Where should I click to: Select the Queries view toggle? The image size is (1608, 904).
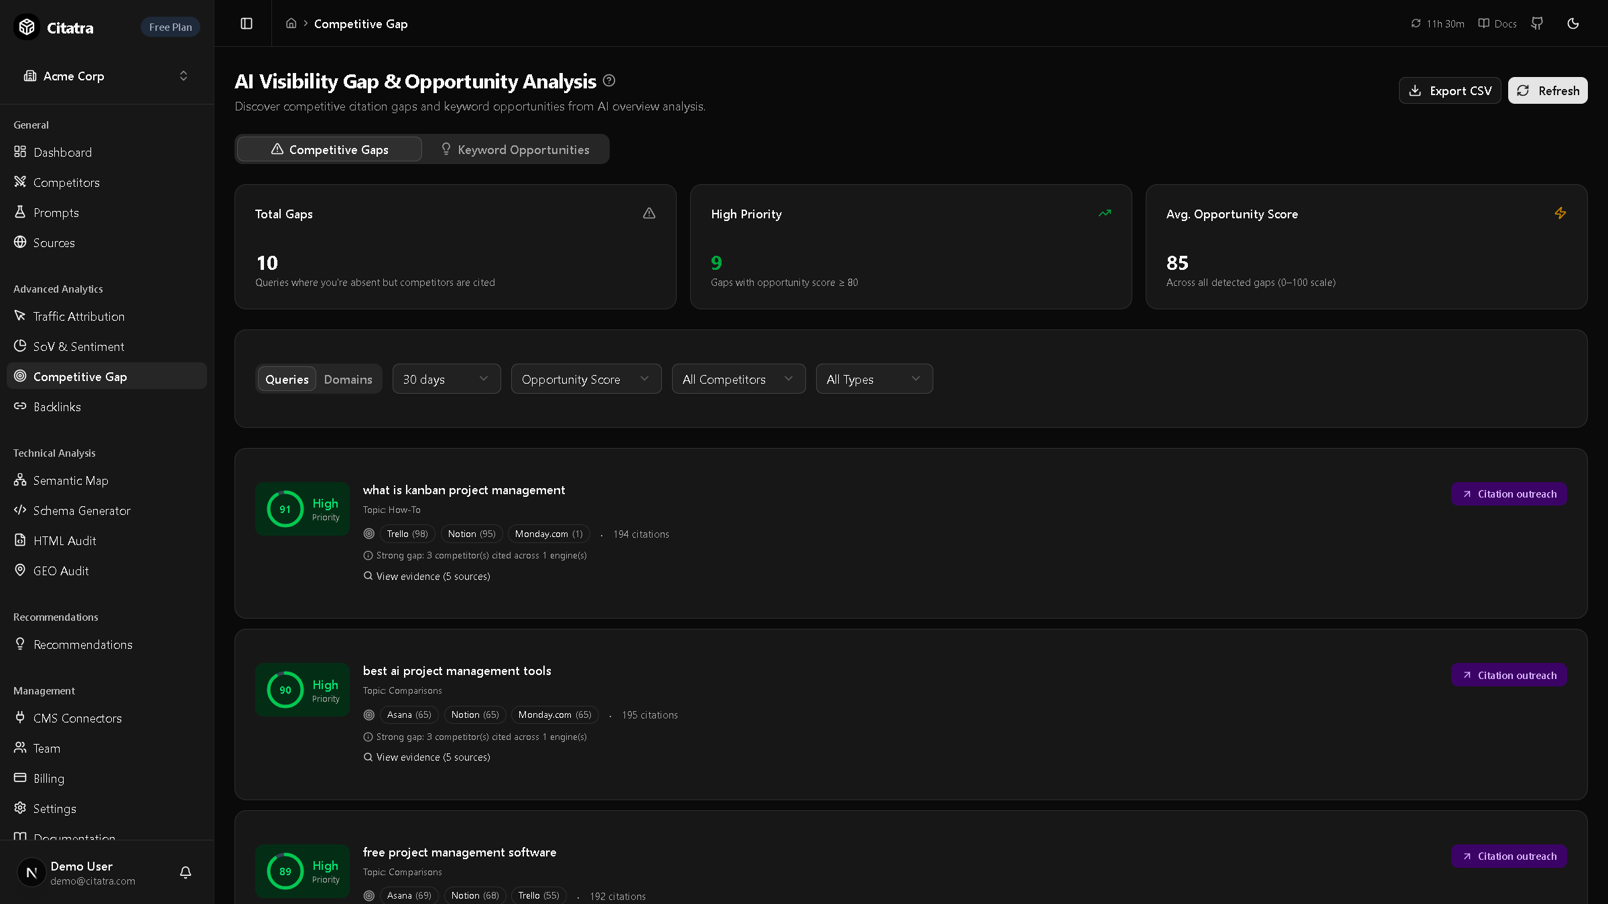287,379
